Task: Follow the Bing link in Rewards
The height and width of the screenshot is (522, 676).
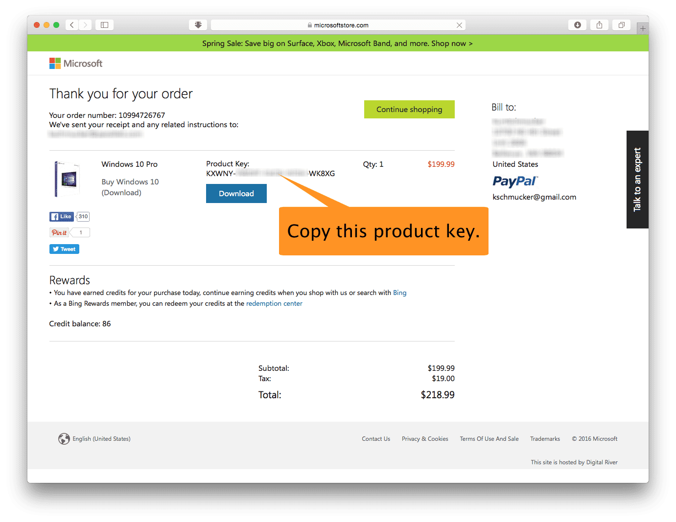Action: pyautogui.click(x=400, y=293)
